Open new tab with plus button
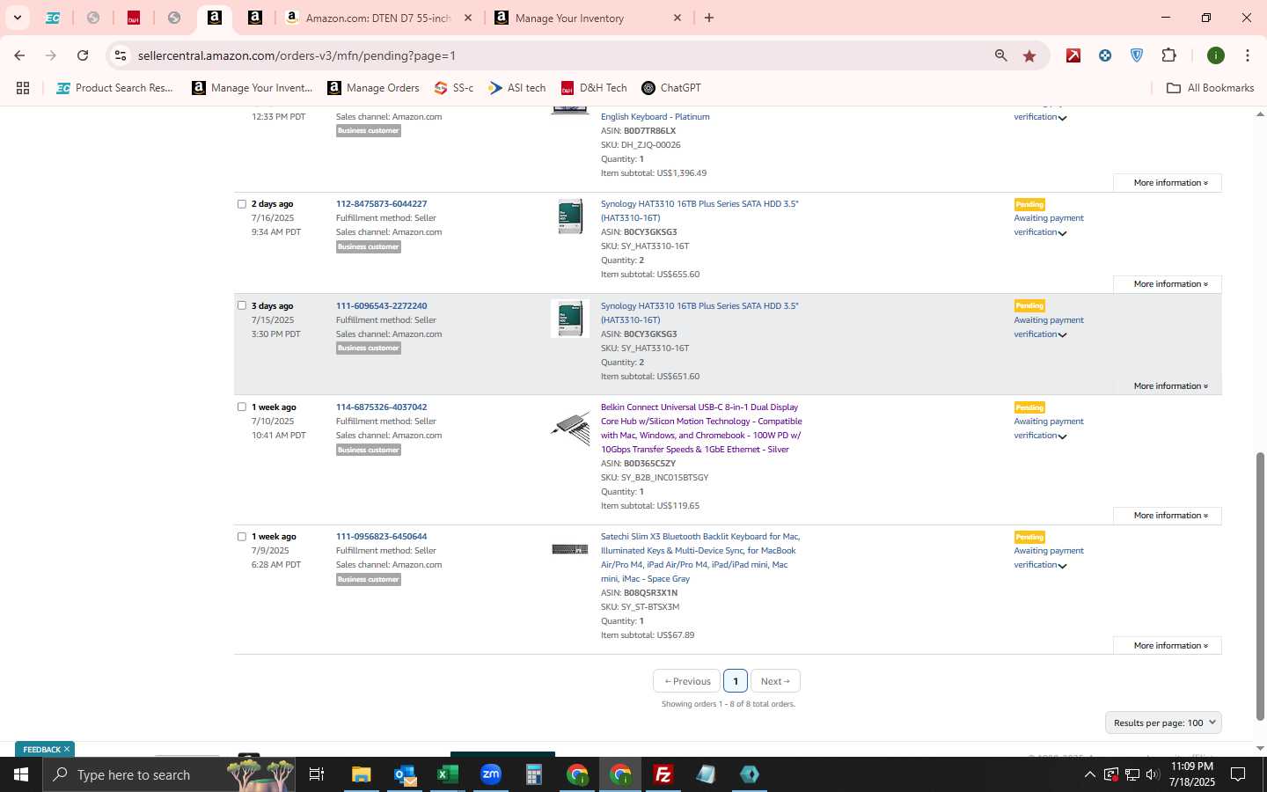The width and height of the screenshot is (1267, 792). [x=709, y=18]
